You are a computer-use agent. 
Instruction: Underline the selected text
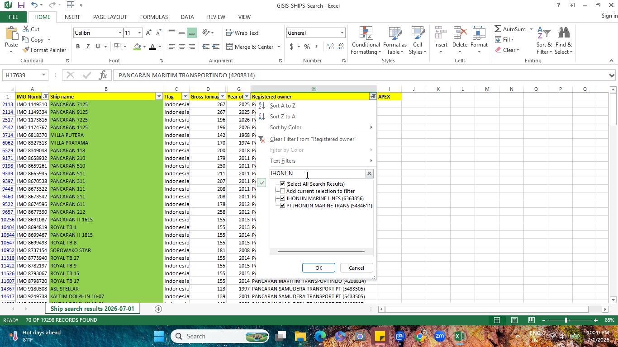pyautogui.click(x=98, y=47)
